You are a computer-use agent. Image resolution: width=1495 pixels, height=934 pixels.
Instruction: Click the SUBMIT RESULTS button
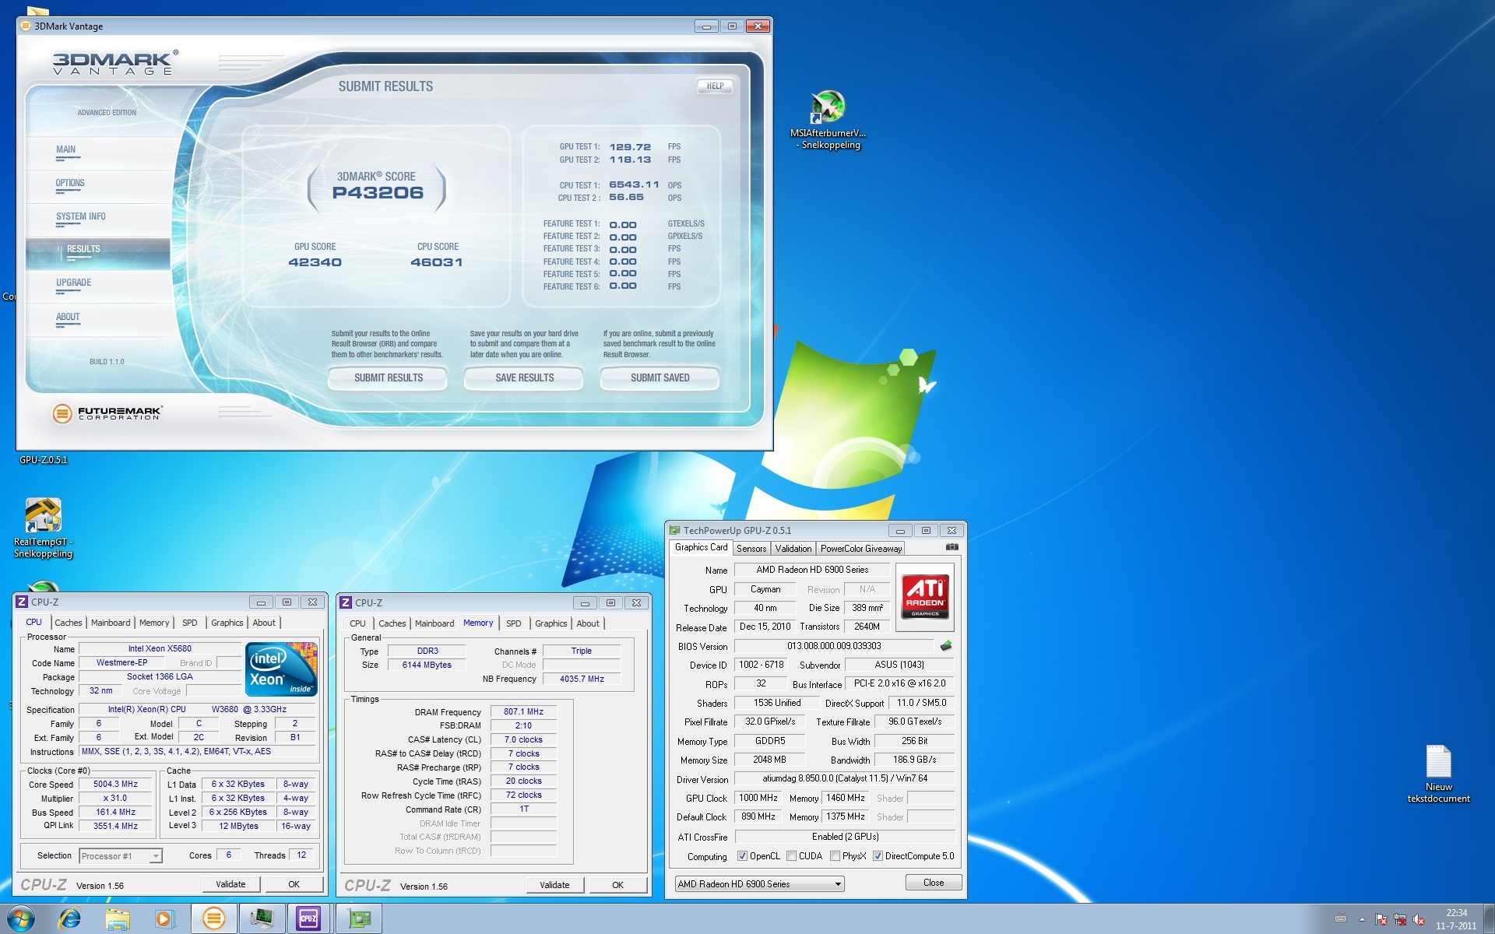[x=389, y=378]
